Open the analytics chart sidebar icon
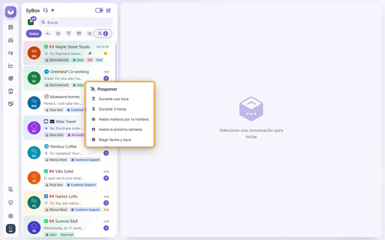 [11, 66]
